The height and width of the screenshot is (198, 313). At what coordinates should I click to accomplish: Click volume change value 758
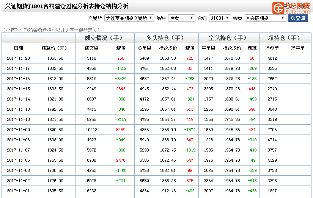click(x=121, y=58)
